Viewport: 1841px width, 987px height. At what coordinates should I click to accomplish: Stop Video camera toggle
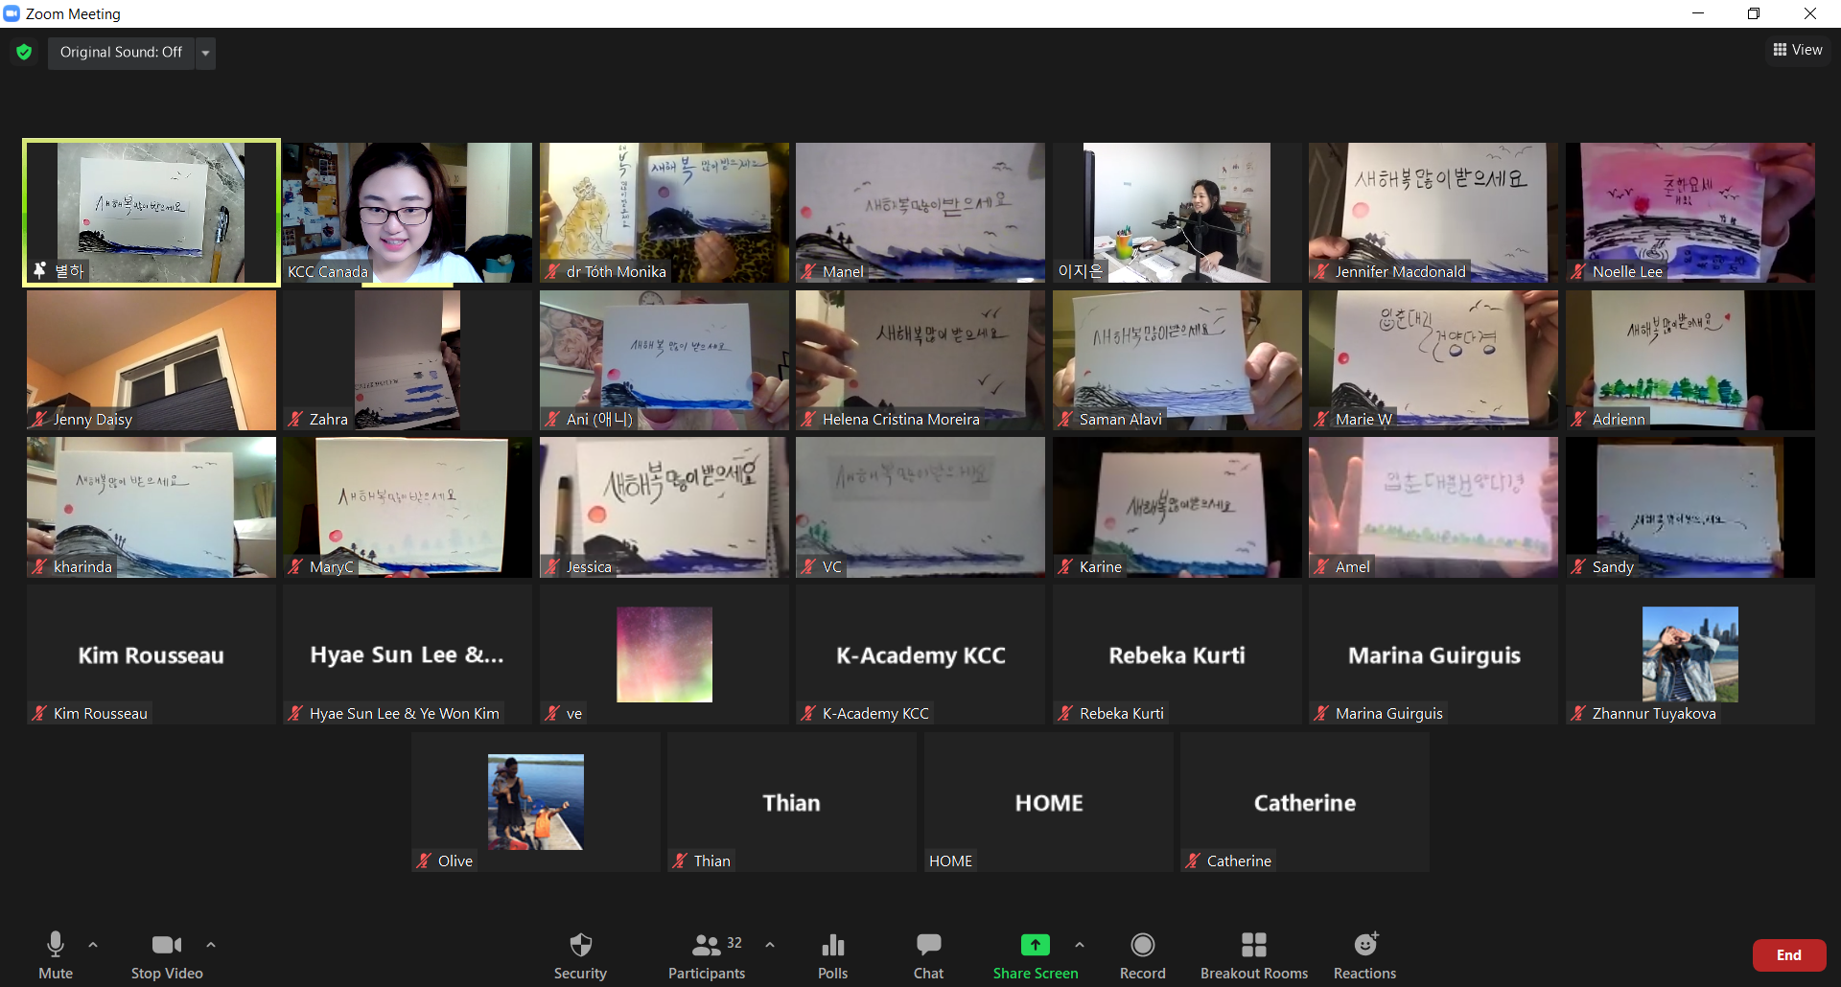pyautogui.click(x=167, y=955)
